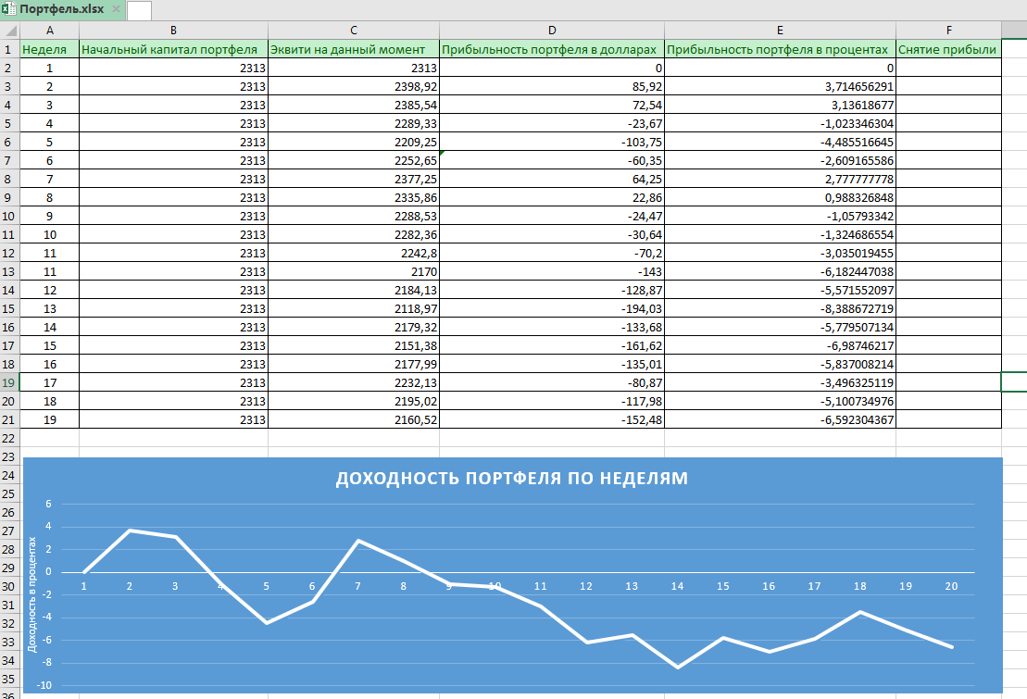The height and width of the screenshot is (699, 1027).
Task: Click the 'Снятие прибыли' header cell
Action: 948,49
